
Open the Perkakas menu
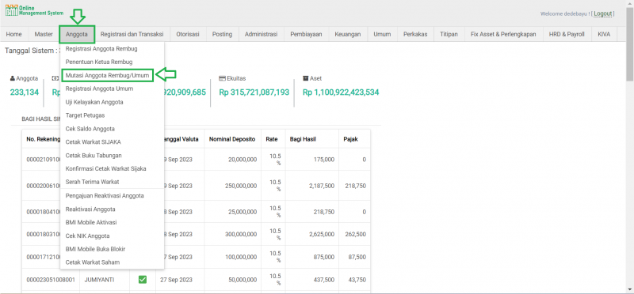point(415,34)
